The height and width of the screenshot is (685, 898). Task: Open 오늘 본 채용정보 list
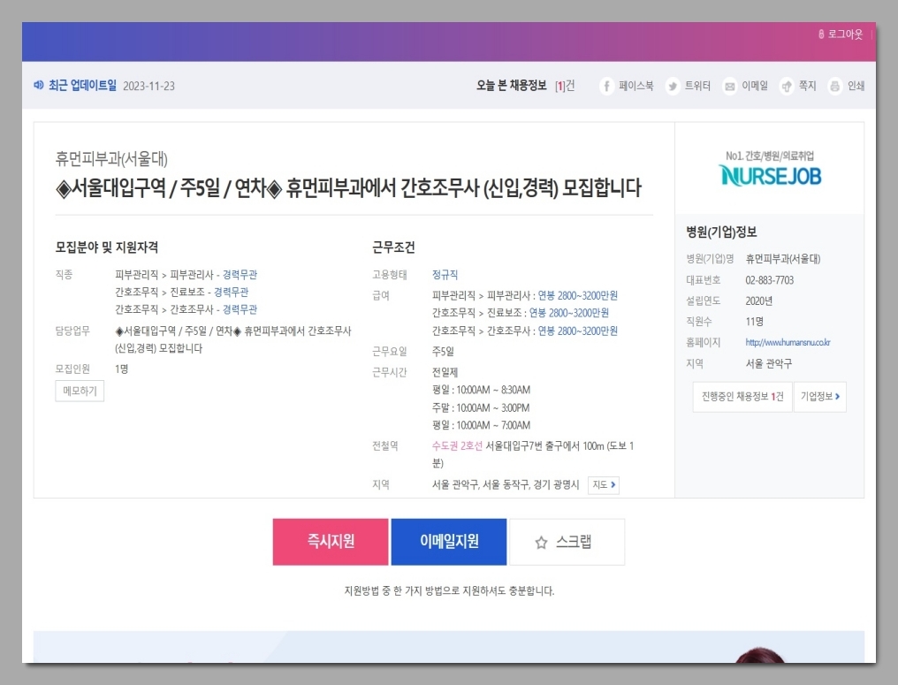point(525,86)
